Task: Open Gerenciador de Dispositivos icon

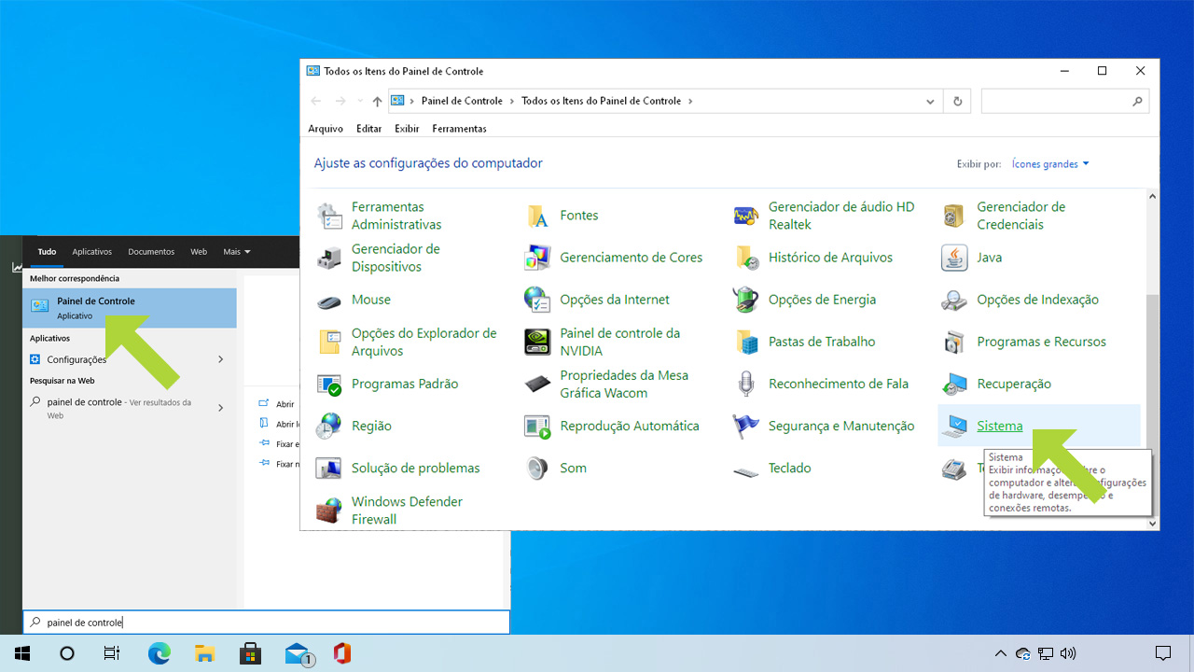Action: point(329,258)
